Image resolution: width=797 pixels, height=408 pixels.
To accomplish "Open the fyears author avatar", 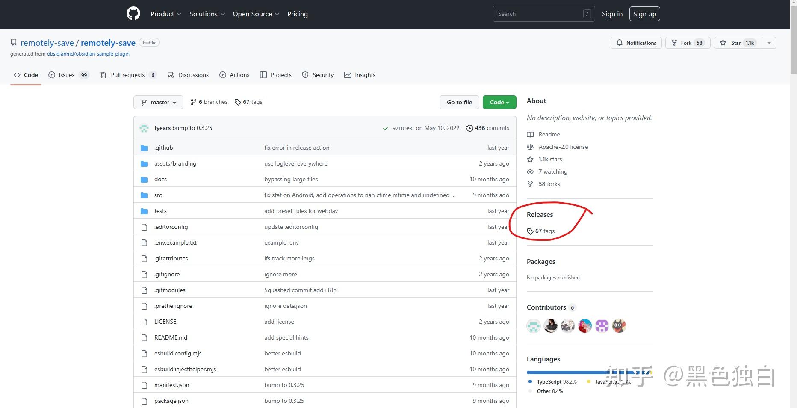I will (x=144, y=128).
